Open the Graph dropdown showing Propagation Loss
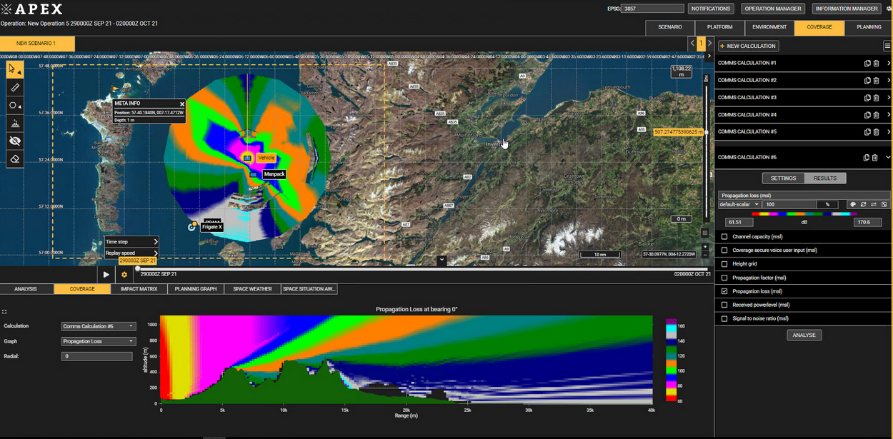Image resolution: width=893 pixels, height=439 pixels. pyautogui.click(x=97, y=341)
